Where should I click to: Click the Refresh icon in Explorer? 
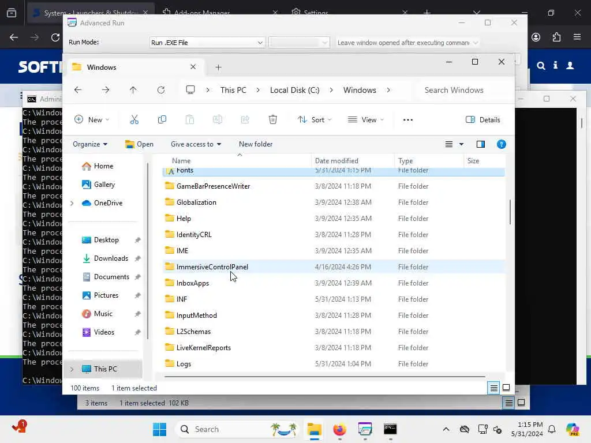[x=161, y=90]
